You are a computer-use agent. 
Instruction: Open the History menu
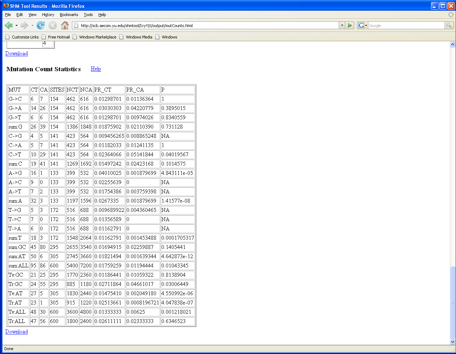[x=48, y=15]
